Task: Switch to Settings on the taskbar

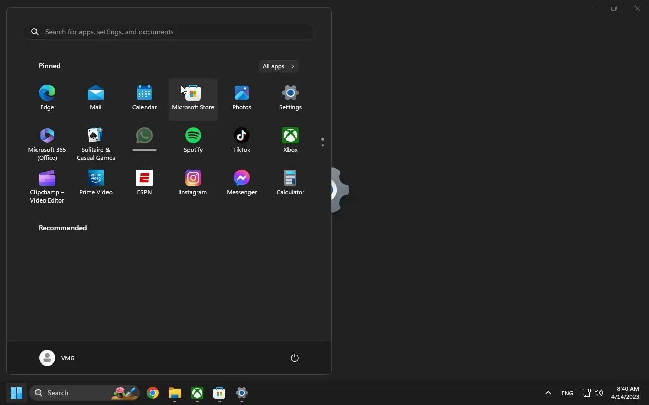Action: 242,393
